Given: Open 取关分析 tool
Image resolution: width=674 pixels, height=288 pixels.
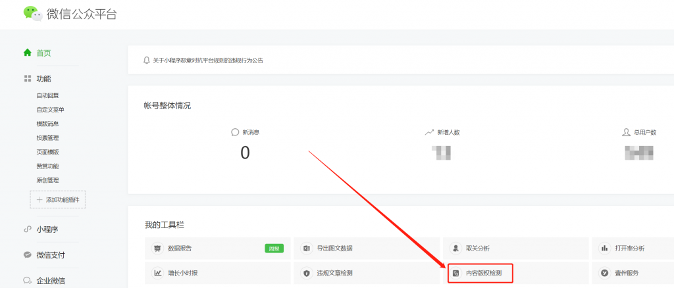Looking at the screenshot, I should 516,248.
